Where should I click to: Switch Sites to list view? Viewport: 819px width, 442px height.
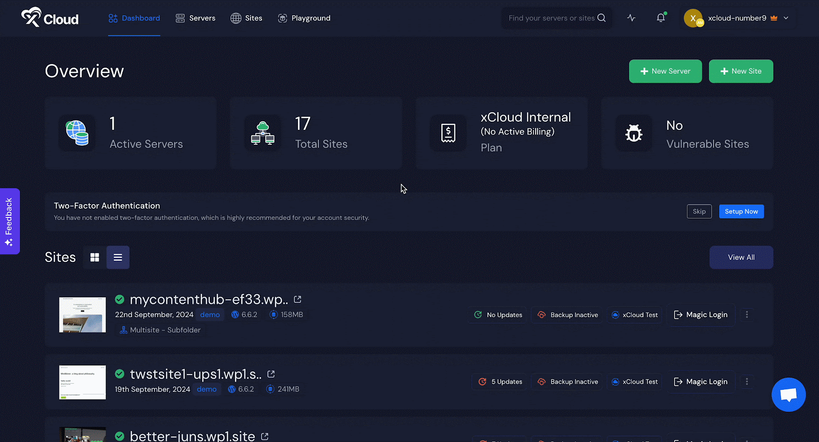click(118, 257)
